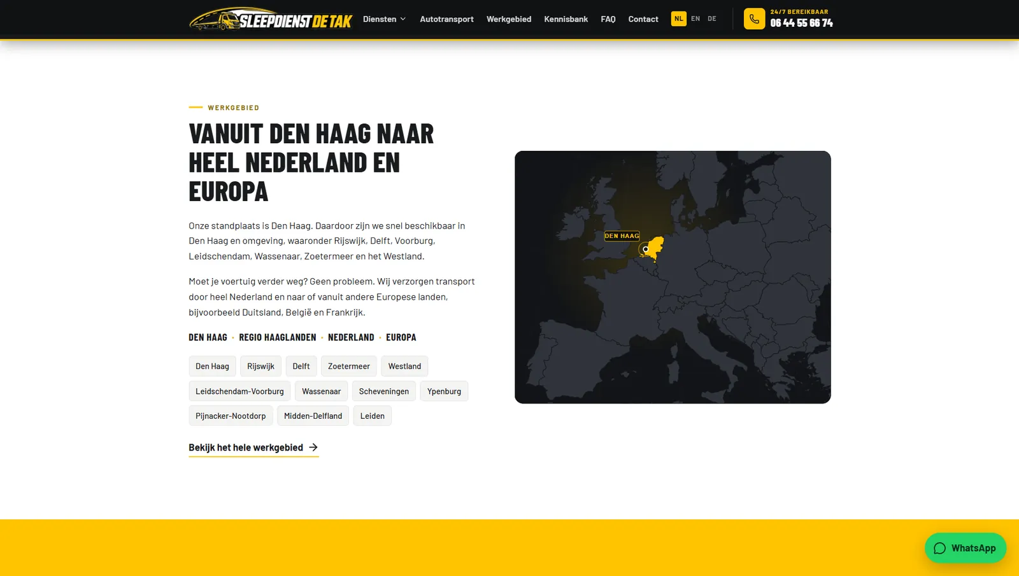Choose the Wassenaar tag
The image size is (1019, 576).
click(321, 391)
